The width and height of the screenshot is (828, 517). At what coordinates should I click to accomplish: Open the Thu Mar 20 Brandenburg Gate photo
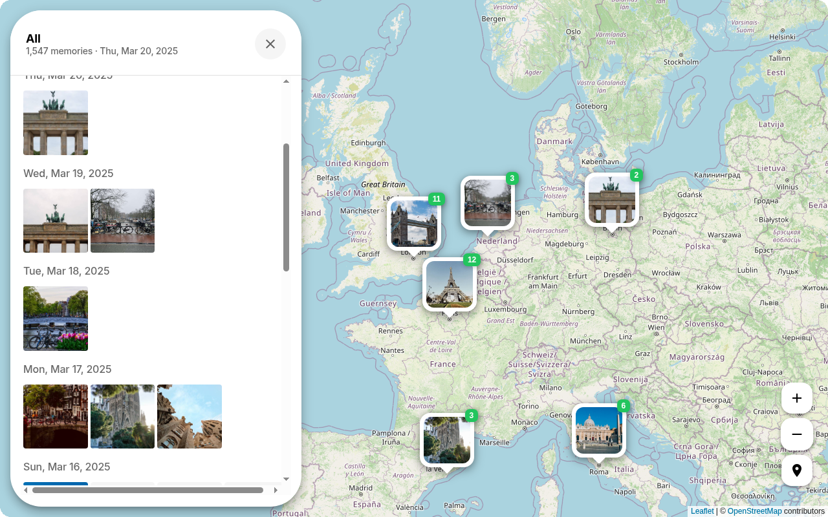56,123
